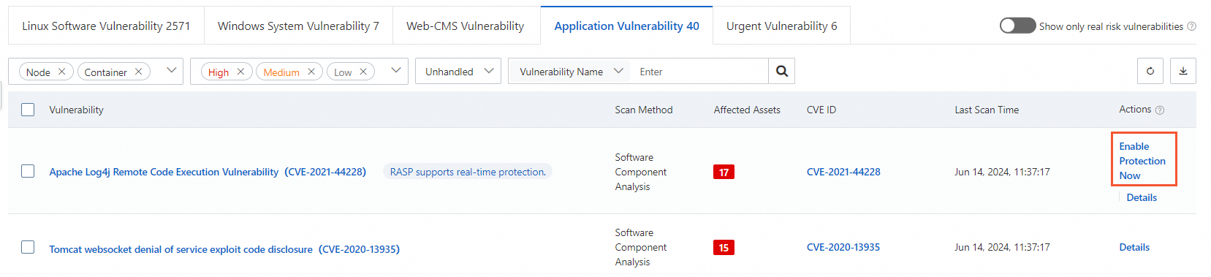Image resolution: width=1211 pixels, height=277 pixels.
Task: Click help icon beside Actions header
Action: pos(1160,110)
